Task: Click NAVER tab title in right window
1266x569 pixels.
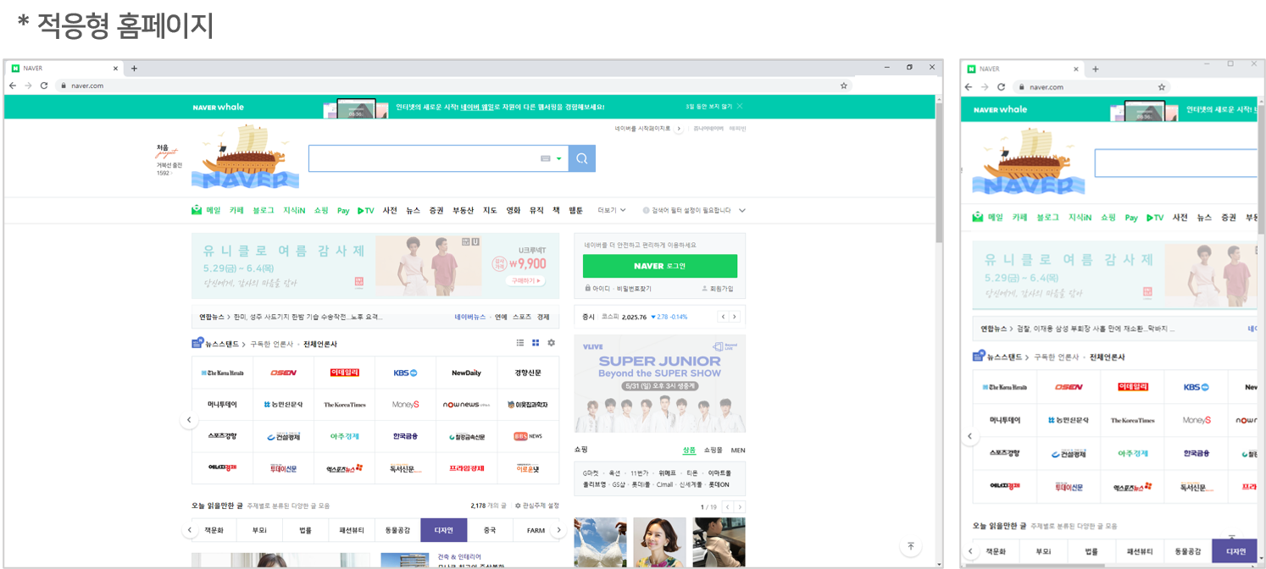Action: coord(989,69)
